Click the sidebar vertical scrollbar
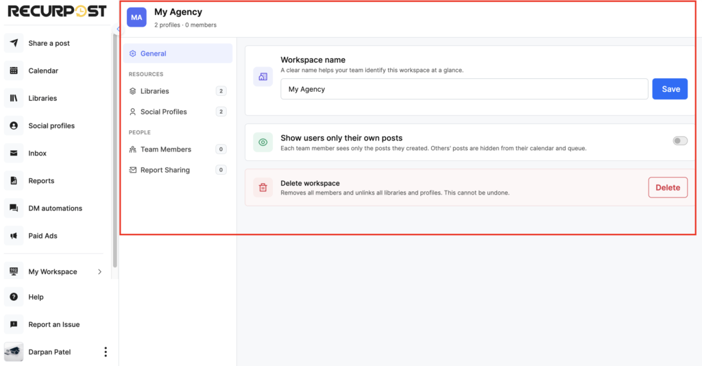 [115, 151]
